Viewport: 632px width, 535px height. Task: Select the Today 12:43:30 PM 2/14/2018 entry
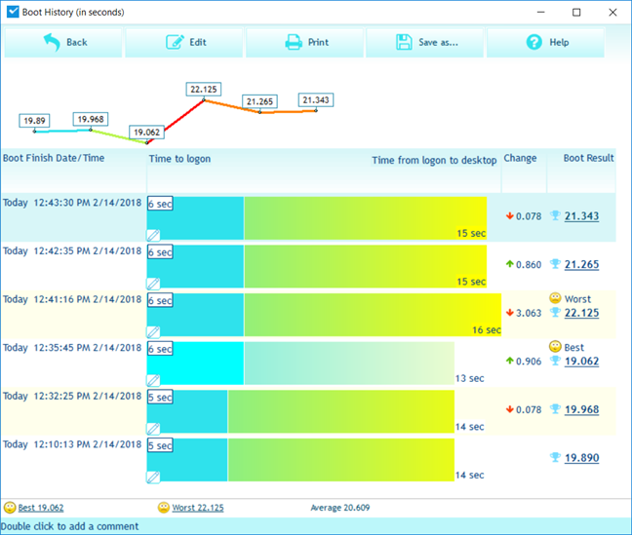pos(72,203)
